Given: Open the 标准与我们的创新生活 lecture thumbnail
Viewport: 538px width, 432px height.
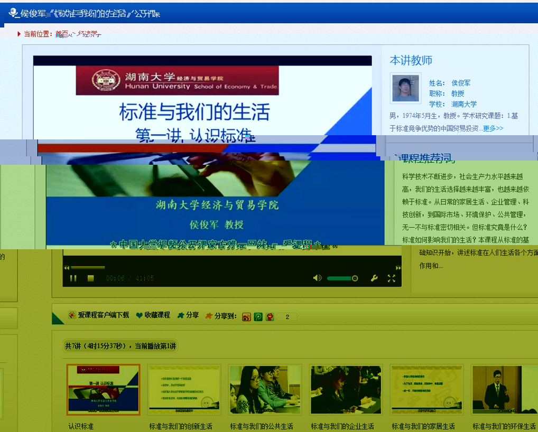Looking at the screenshot, I should point(184,389).
